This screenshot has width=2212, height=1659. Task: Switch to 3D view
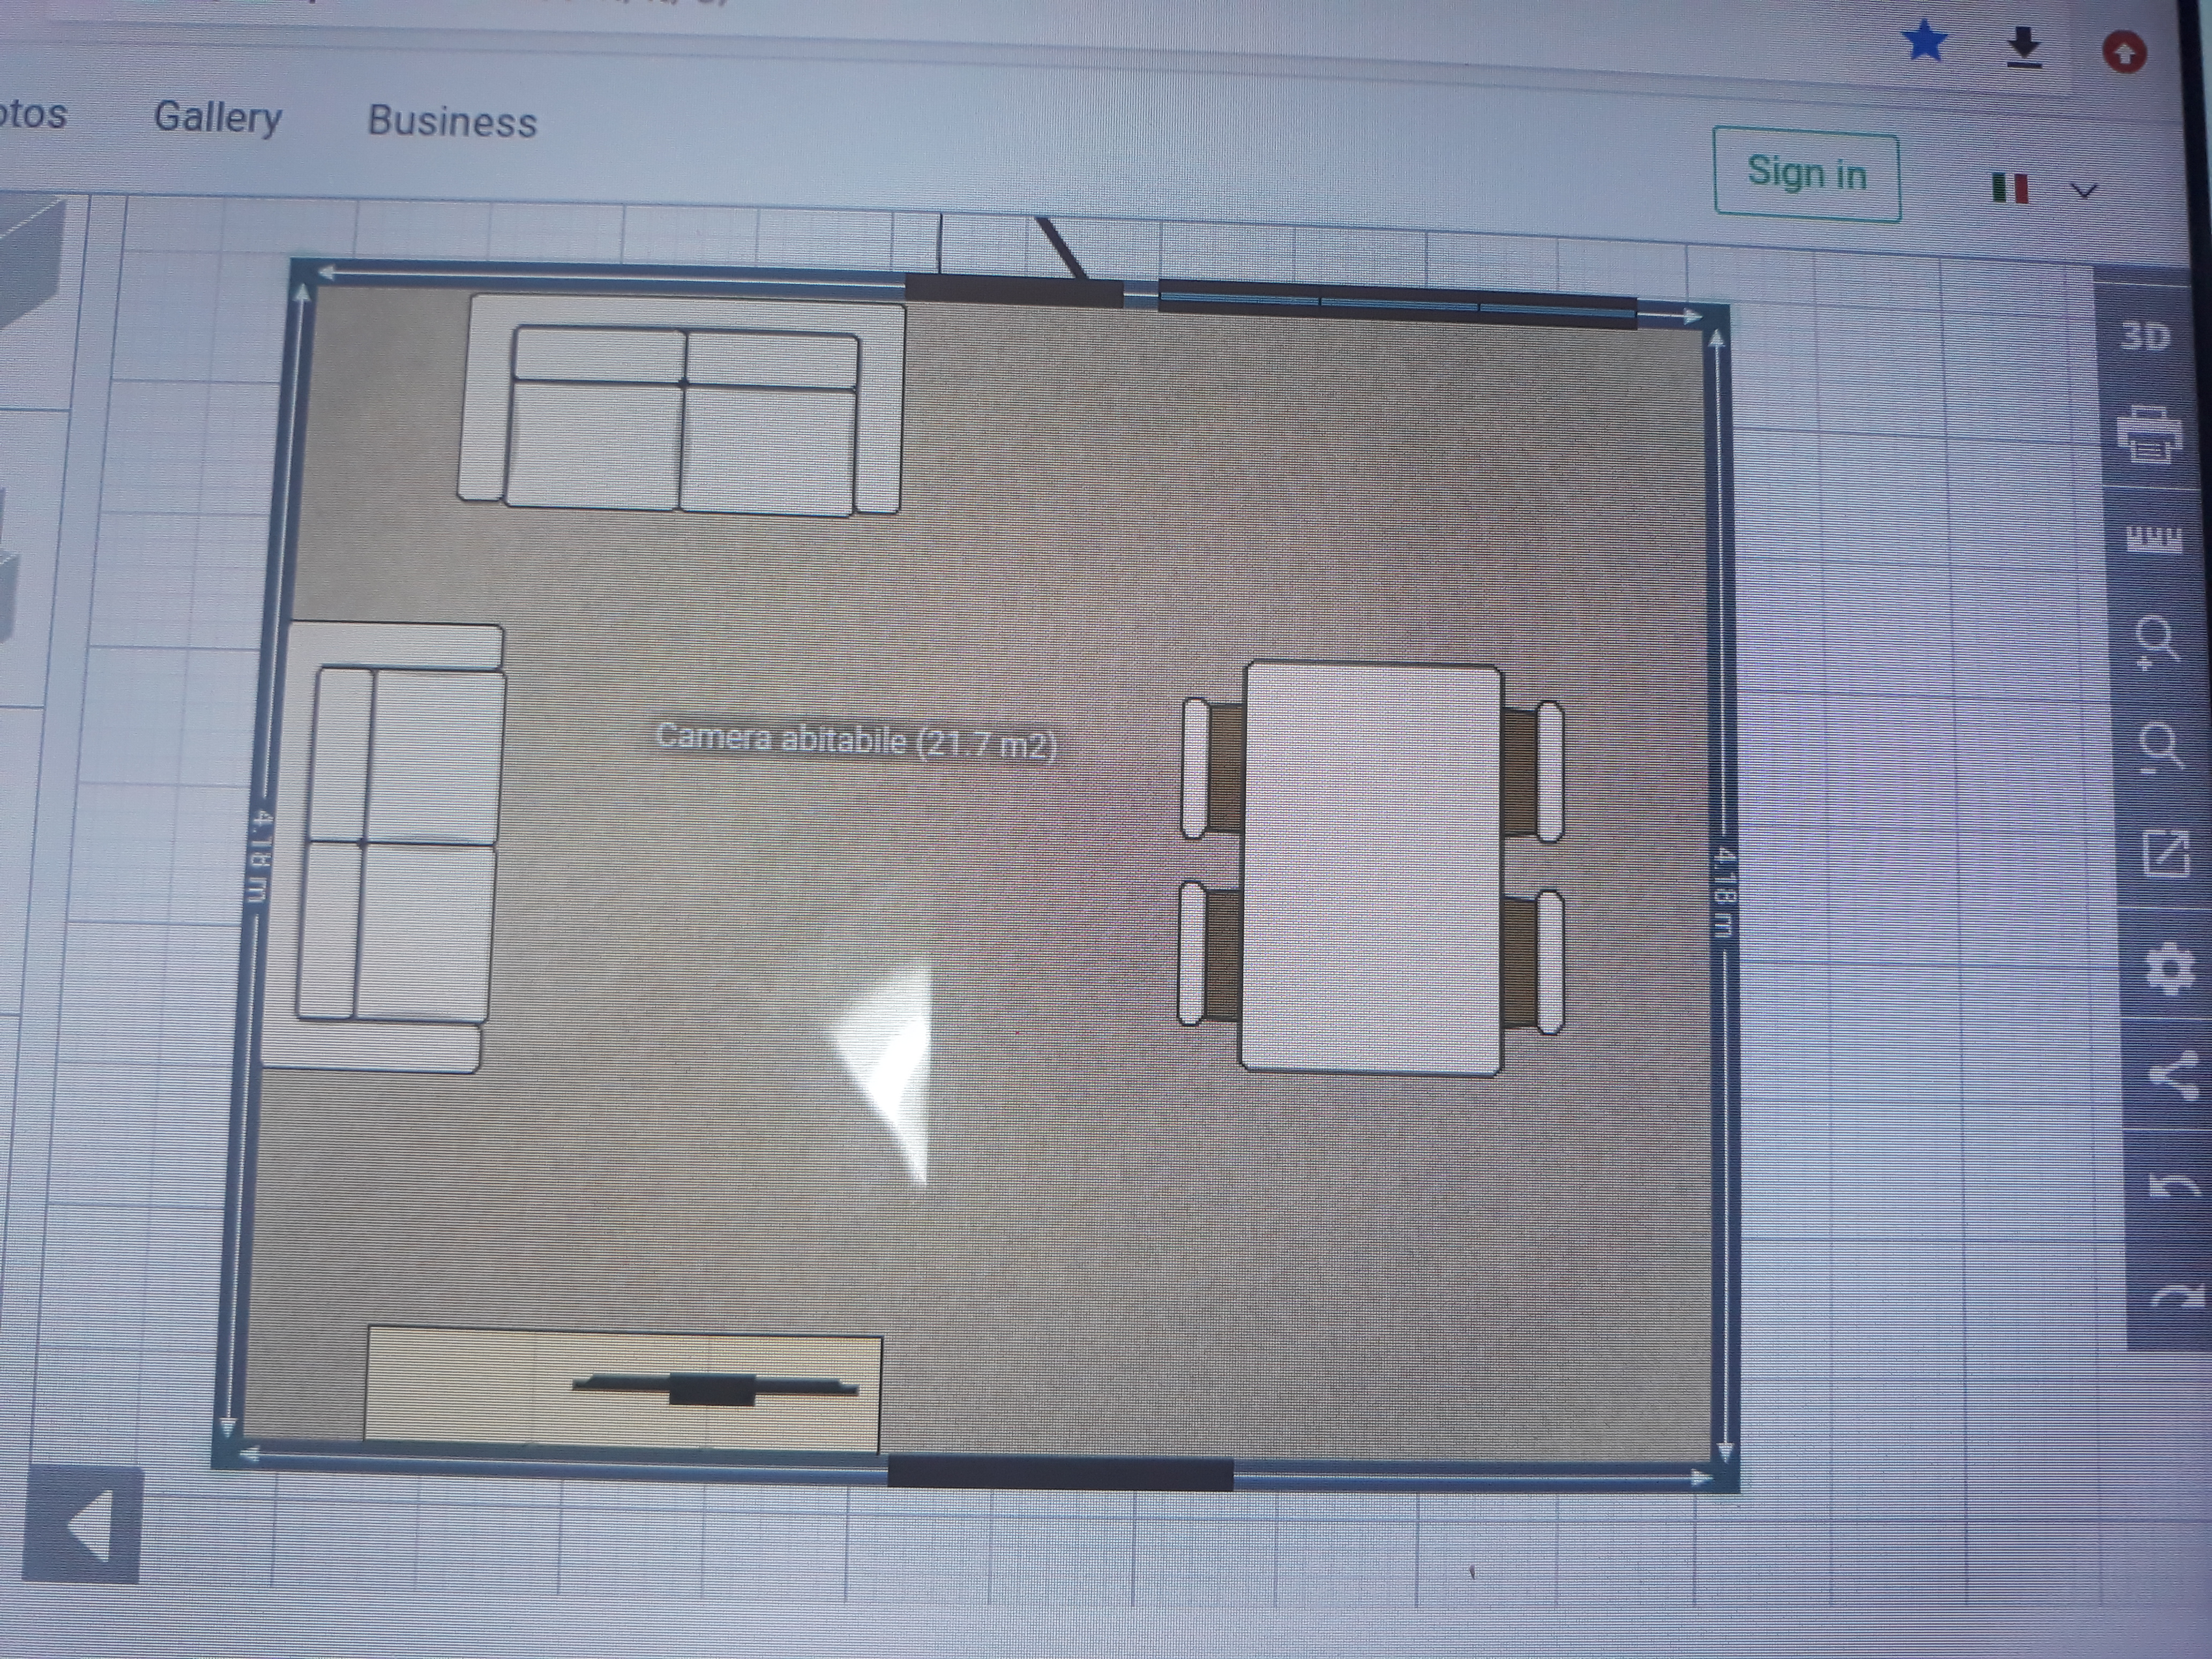(2145, 336)
